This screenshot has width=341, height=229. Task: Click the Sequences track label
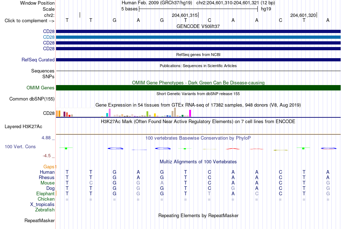coord(43,71)
